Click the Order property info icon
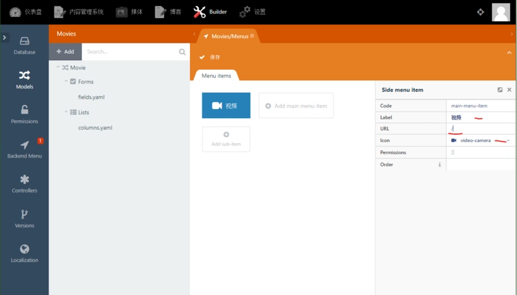Viewport: 517px width, 295px height. coord(439,165)
